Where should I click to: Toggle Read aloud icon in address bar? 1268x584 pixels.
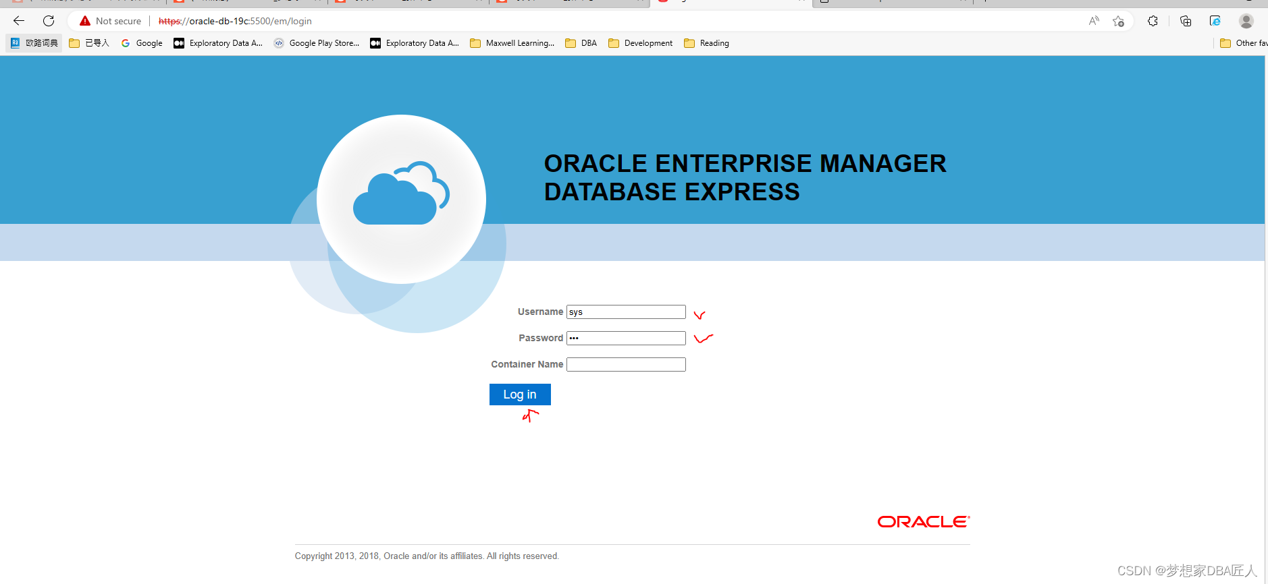1094,21
